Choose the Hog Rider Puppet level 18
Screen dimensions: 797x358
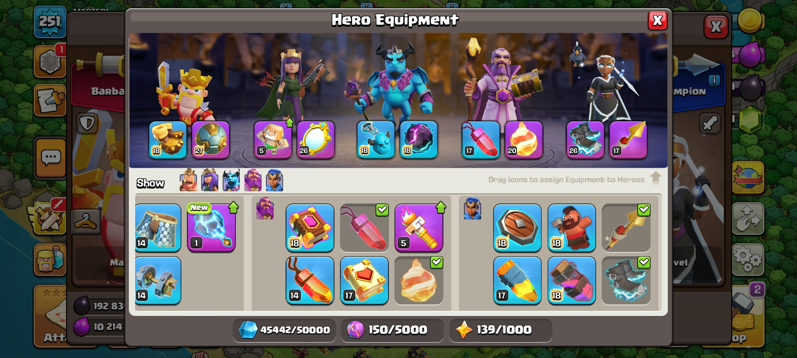click(572, 228)
